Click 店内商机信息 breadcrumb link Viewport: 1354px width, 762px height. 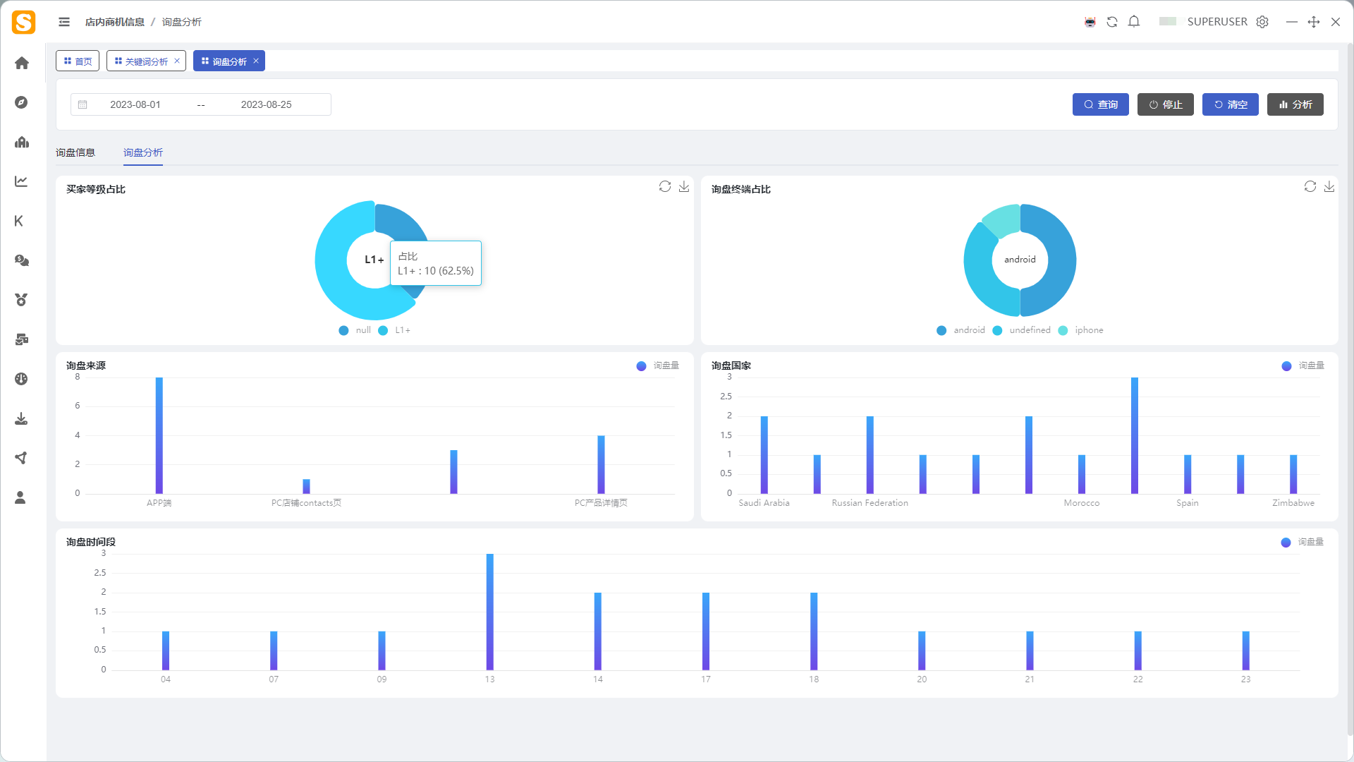click(x=115, y=22)
